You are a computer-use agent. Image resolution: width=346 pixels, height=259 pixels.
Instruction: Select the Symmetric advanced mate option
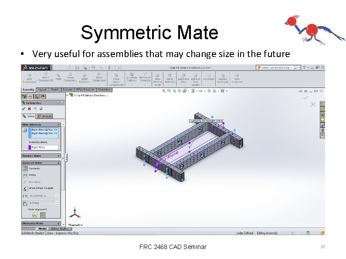[x=25, y=168]
